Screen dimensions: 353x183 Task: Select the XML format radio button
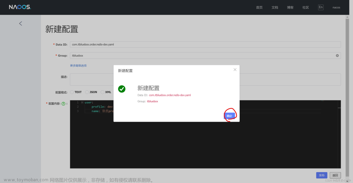click(x=102, y=92)
